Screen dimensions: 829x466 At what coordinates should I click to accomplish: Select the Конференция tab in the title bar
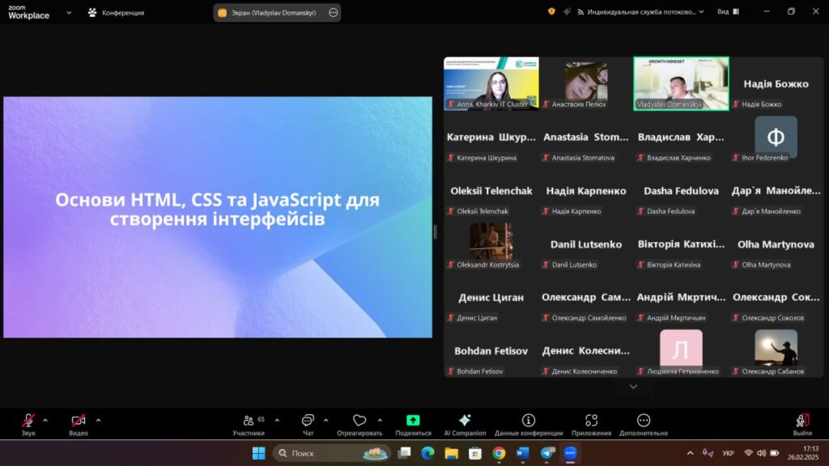coord(117,13)
